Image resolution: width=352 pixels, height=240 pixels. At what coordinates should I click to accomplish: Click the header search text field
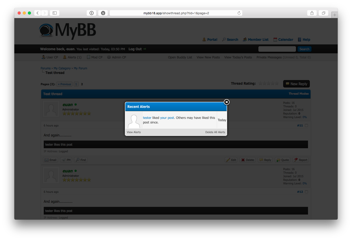277,49
